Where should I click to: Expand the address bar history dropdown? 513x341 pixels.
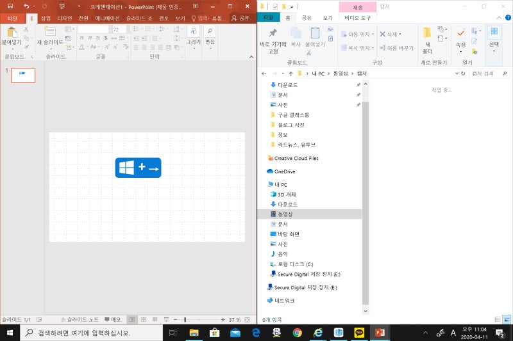point(457,74)
